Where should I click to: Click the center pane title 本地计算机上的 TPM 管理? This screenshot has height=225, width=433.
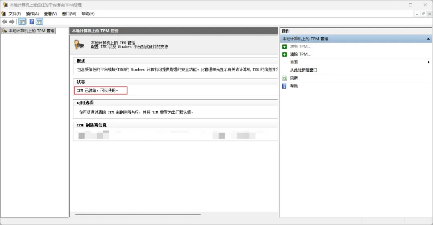95,31
